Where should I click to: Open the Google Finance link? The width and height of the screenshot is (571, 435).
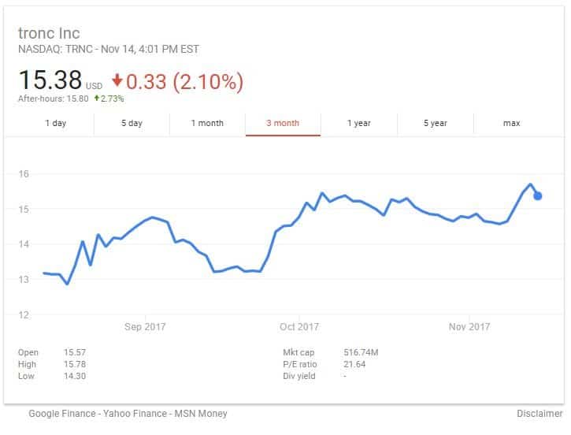pos(62,414)
